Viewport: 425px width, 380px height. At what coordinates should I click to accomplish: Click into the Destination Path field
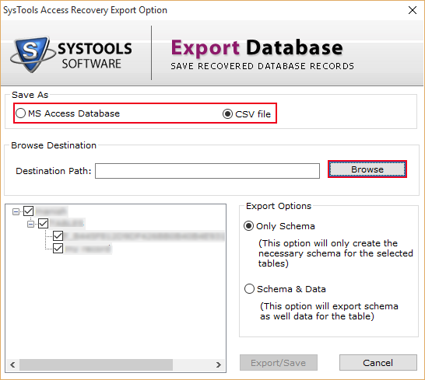pyautogui.click(x=207, y=171)
